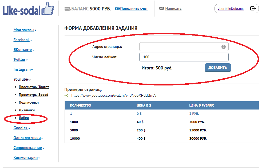
Task: Click the 15000 РУБ. price cell
Action: 198,130
